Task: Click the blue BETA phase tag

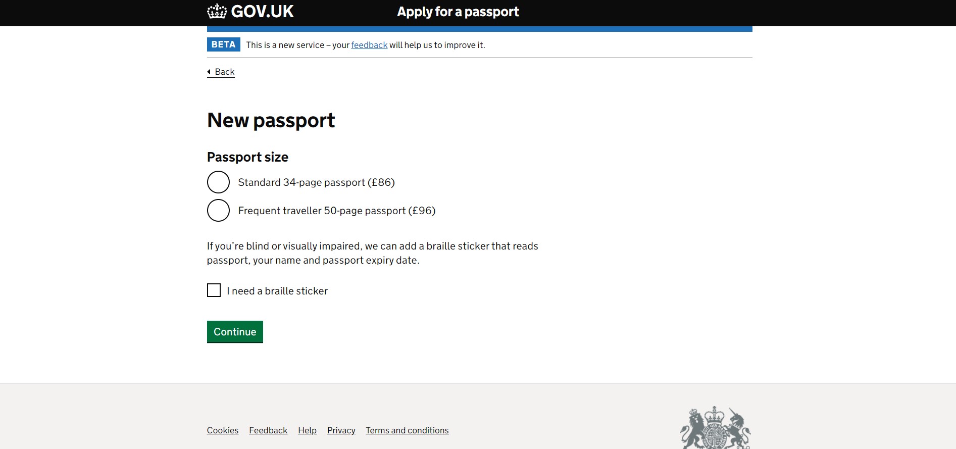Action: point(223,44)
